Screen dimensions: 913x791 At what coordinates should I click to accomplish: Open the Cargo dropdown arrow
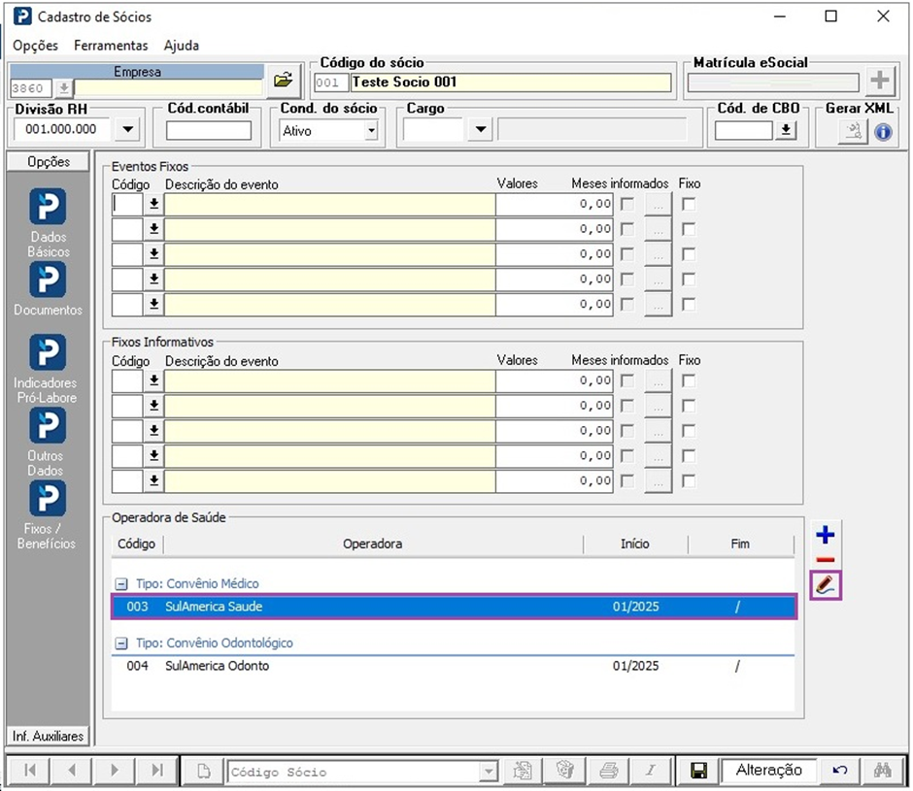[481, 129]
